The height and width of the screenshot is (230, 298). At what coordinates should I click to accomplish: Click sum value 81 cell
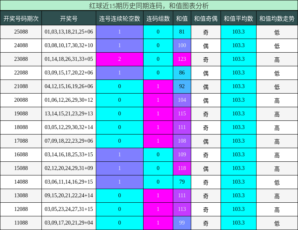tap(182, 32)
